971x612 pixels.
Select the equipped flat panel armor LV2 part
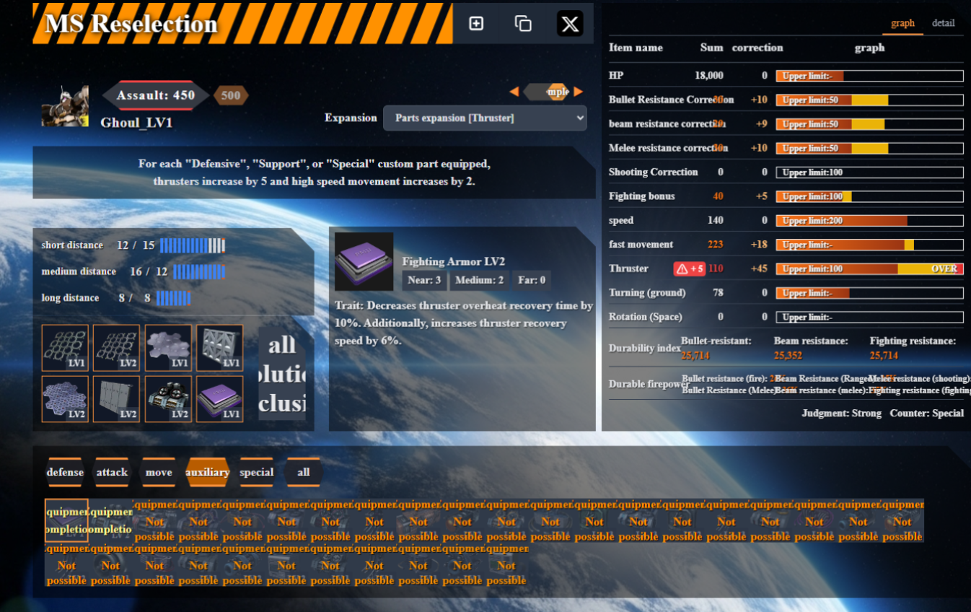coord(116,399)
